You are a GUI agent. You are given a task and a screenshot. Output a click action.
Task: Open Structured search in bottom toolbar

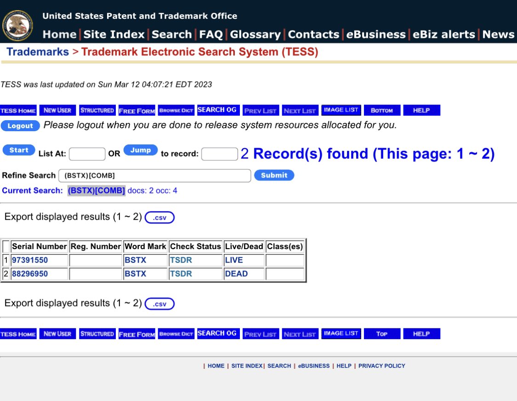97,334
